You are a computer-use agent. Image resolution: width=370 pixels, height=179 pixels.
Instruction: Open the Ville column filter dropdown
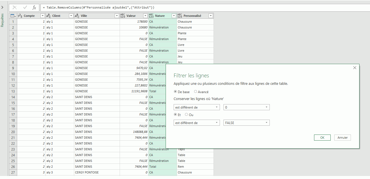[117, 16]
